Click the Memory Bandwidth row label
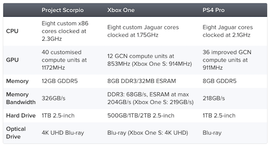 point(21,98)
